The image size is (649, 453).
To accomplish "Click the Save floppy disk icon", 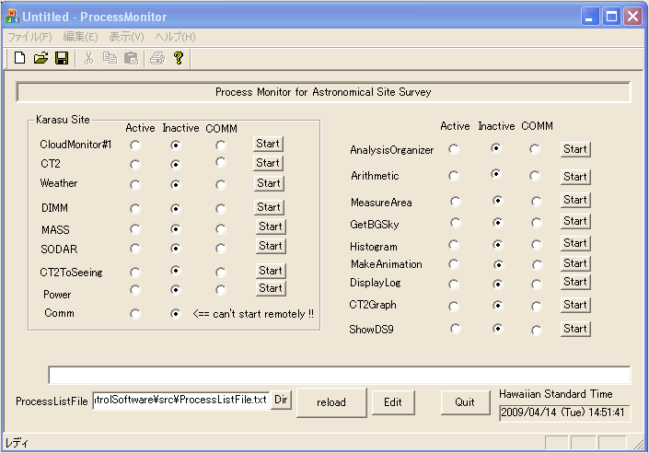I will tap(62, 58).
